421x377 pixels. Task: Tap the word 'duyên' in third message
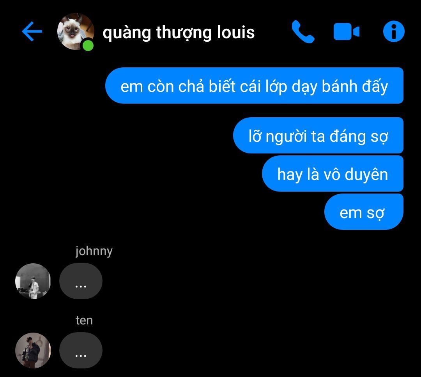pos(366,175)
